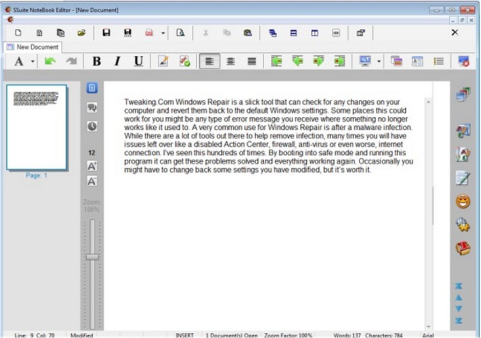Toggle italic formatting
The width and height of the screenshot is (481, 338).
[118, 61]
